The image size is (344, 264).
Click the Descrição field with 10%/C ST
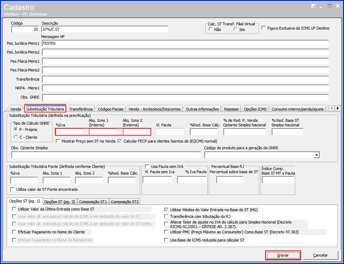105,29
